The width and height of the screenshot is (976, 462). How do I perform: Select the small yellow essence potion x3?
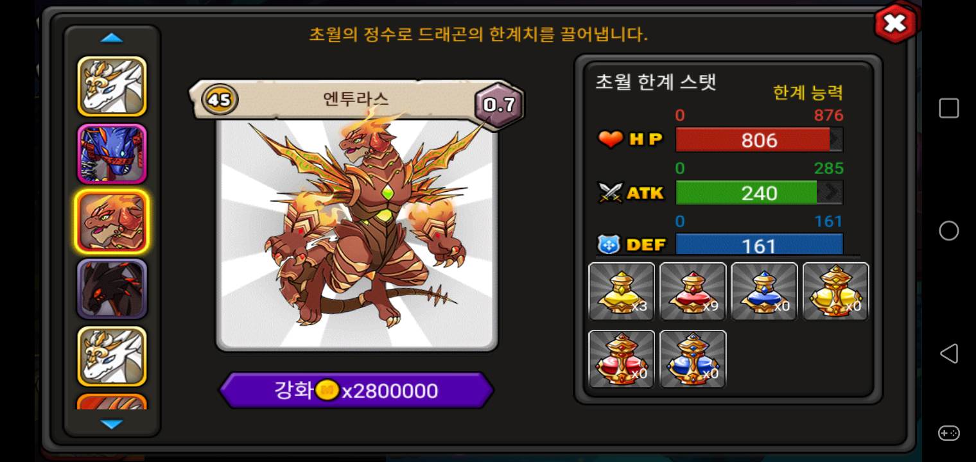point(622,291)
